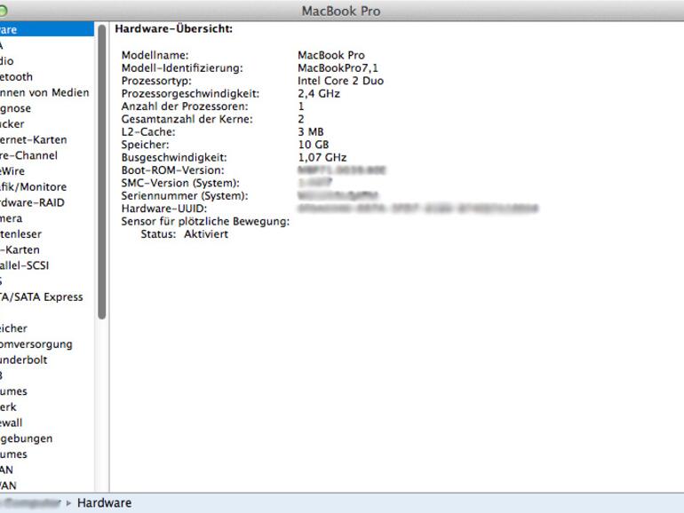Select Parallel-SCSI in the sidebar
This screenshot has width=684, height=513.
click(x=25, y=265)
